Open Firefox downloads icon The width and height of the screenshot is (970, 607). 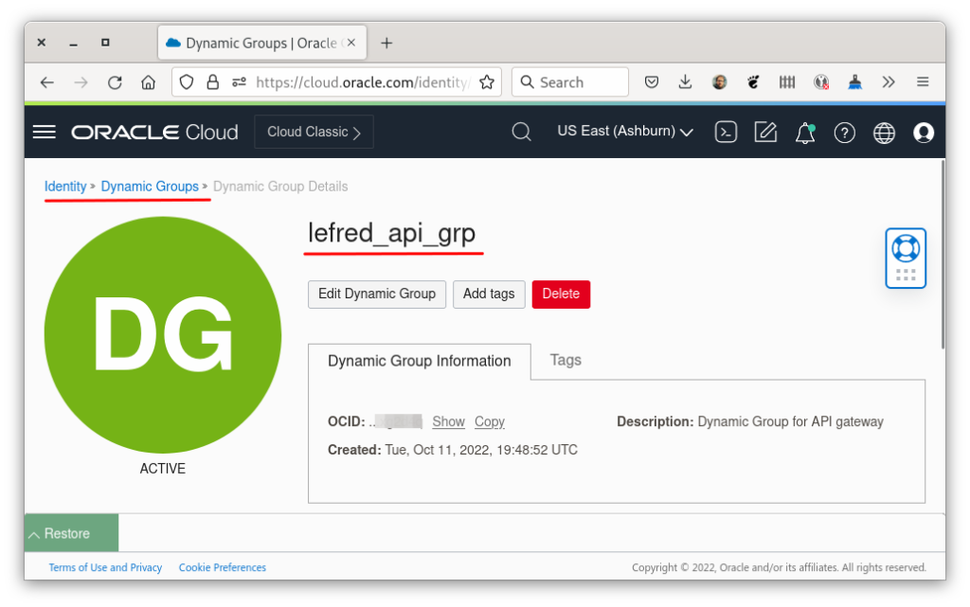(685, 81)
